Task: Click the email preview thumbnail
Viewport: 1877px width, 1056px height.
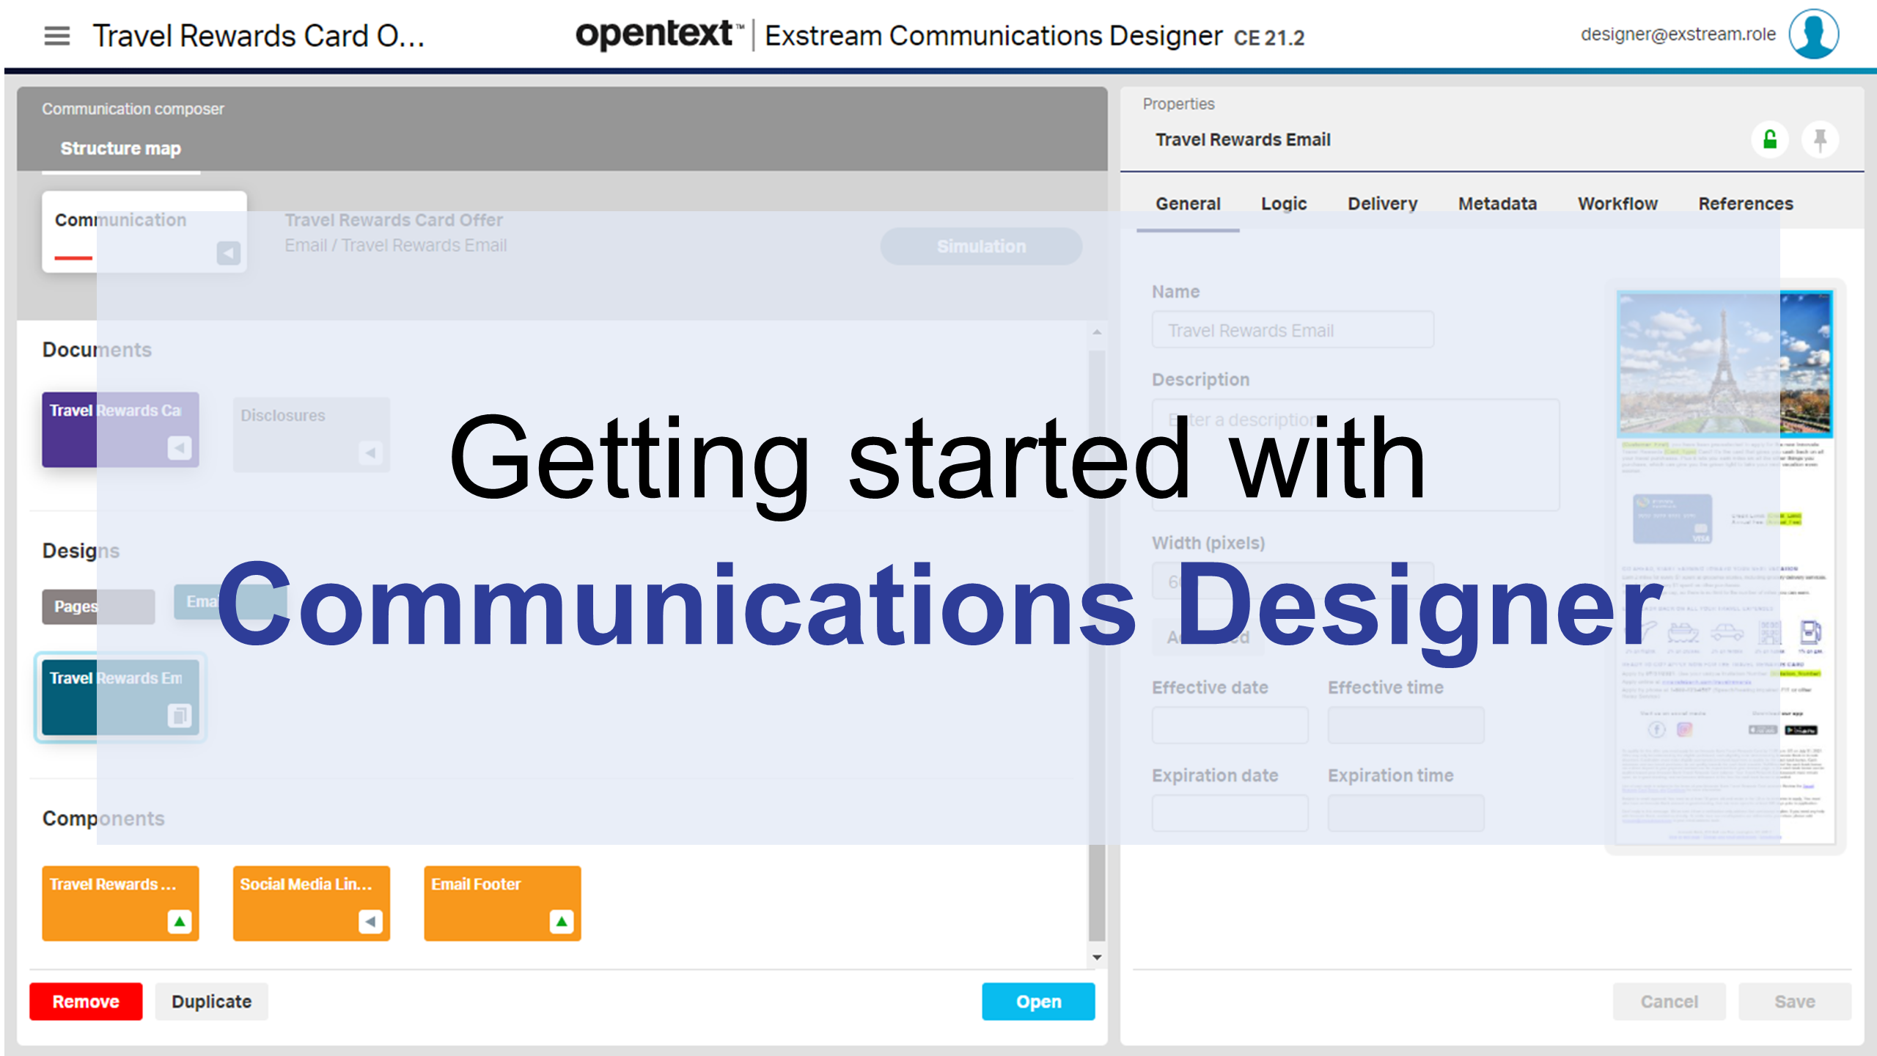Action: coord(1725,568)
